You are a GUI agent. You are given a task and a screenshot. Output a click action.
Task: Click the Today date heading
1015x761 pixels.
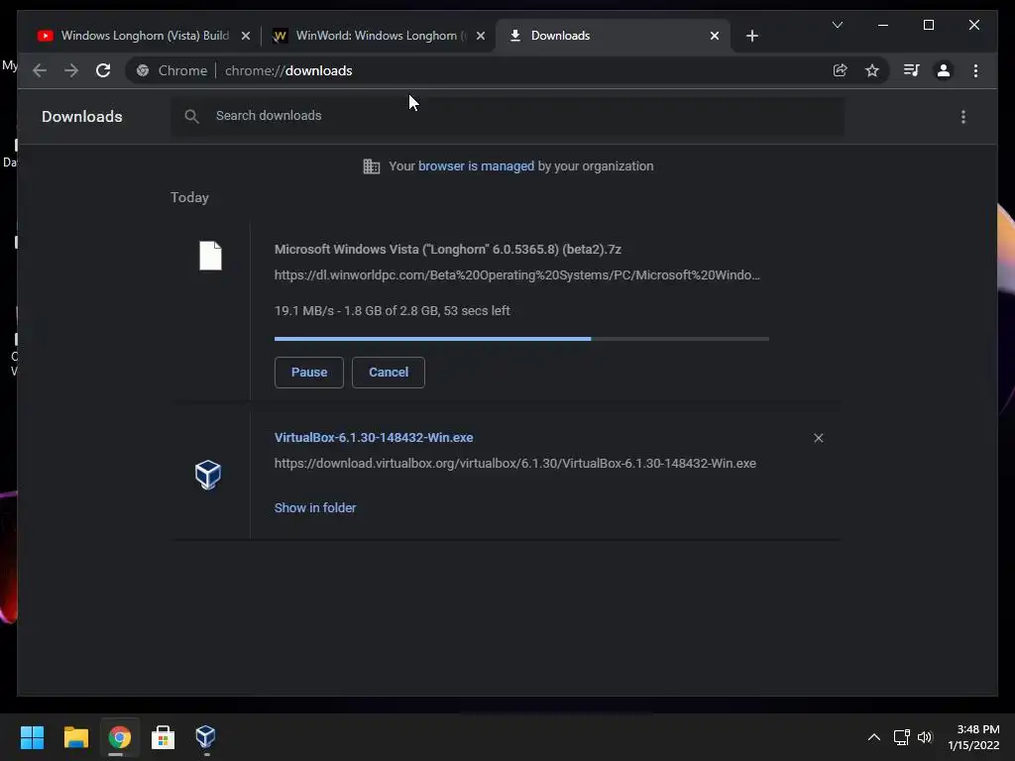pos(189,197)
